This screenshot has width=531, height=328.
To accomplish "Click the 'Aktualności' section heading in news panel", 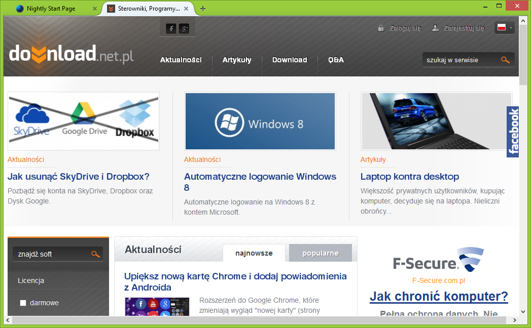I will [153, 250].
